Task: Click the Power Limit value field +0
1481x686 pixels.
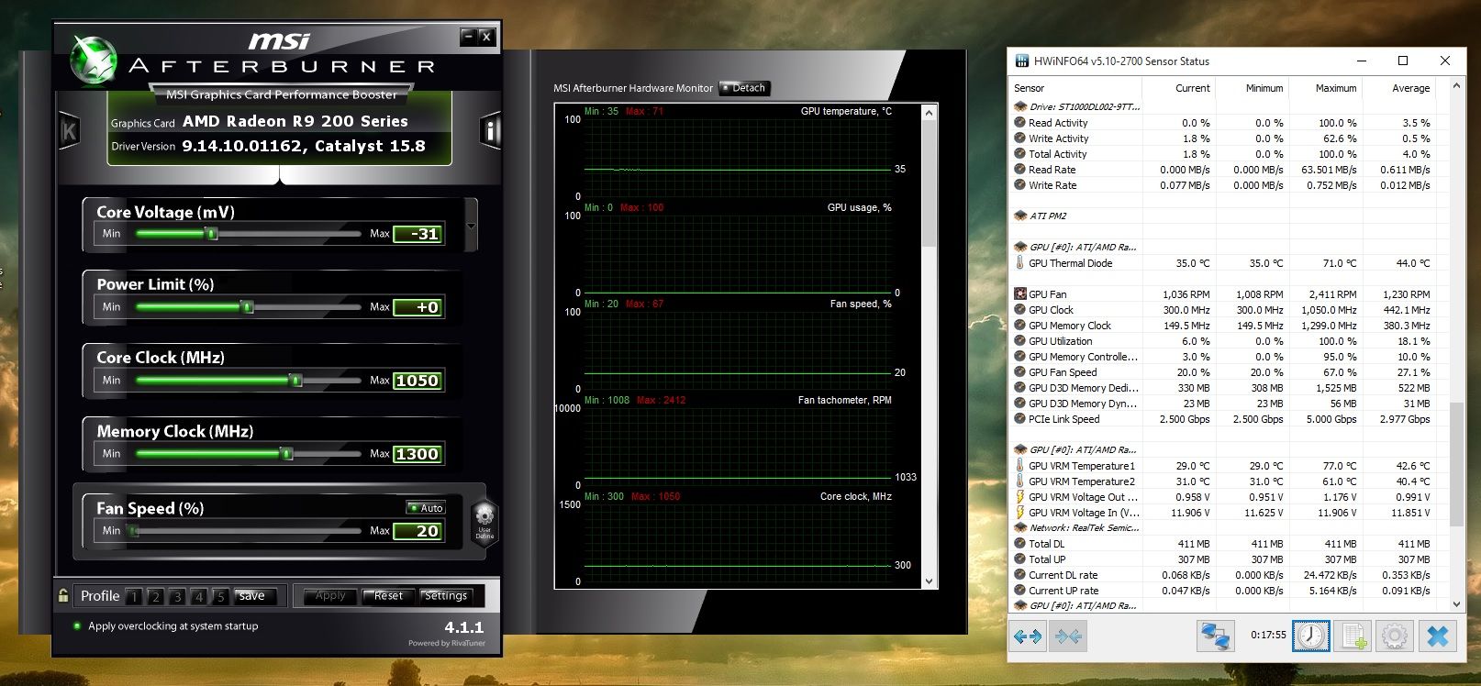Action: point(418,307)
